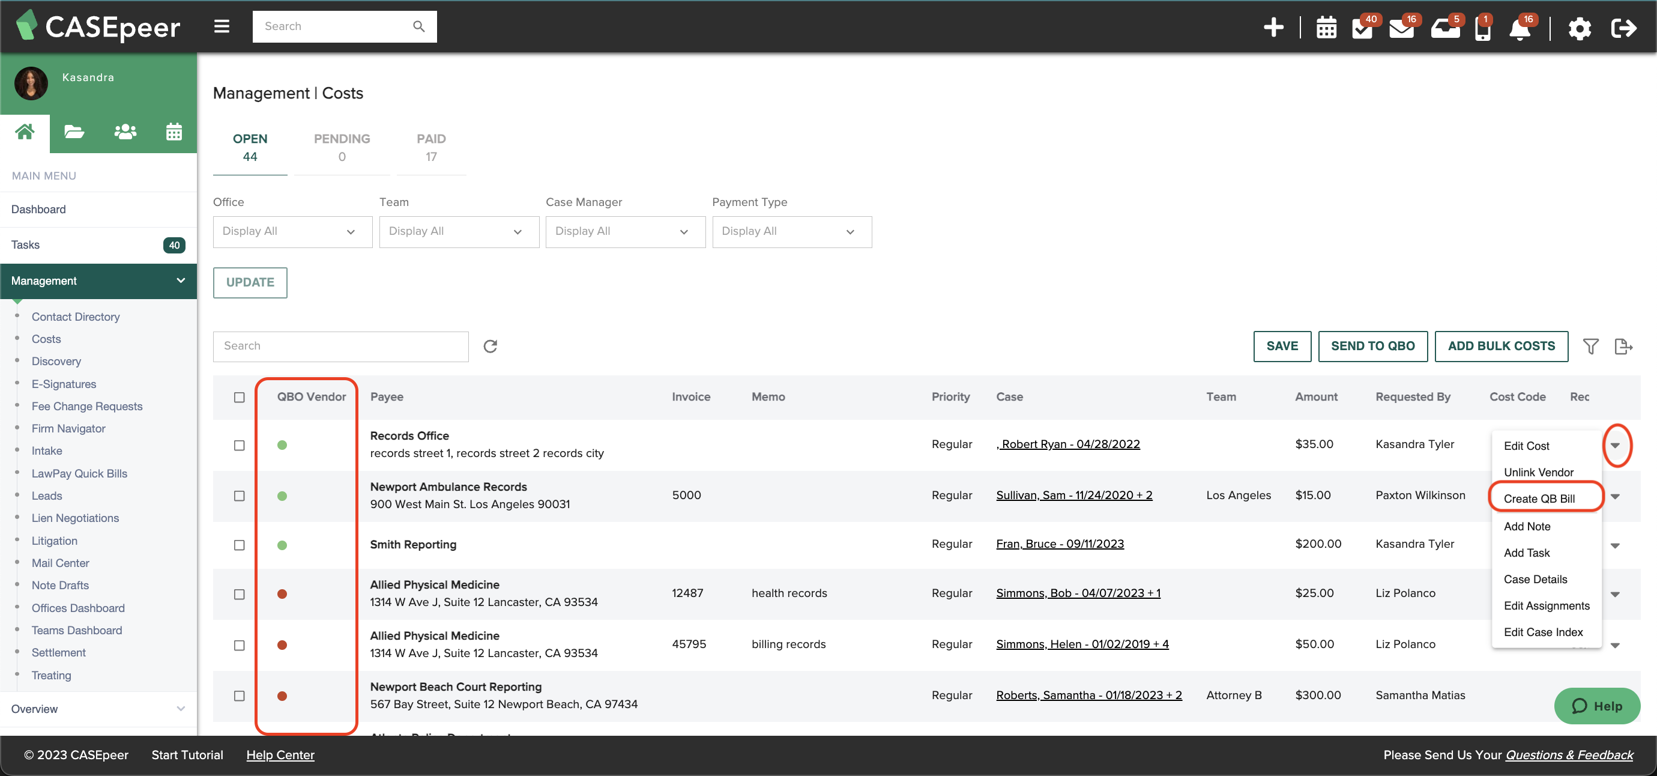Open the Robert Ryan - 04/28/2022 case link
Viewport: 1657px width, 776px height.
coord(1068,444)
